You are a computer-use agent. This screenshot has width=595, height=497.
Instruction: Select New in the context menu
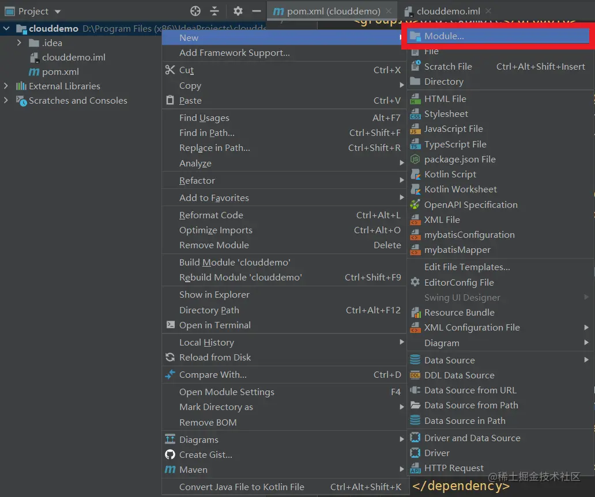283,37
